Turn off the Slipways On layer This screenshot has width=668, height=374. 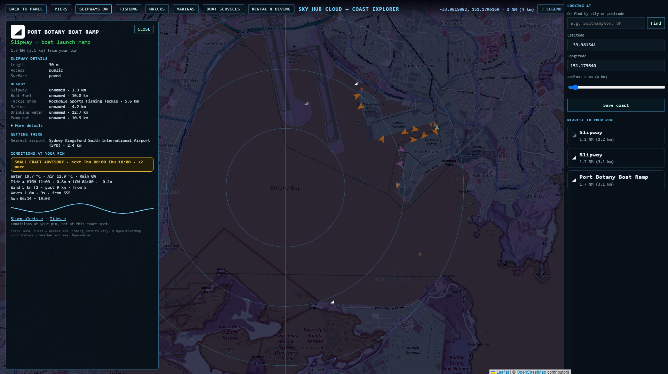(93, 9)
